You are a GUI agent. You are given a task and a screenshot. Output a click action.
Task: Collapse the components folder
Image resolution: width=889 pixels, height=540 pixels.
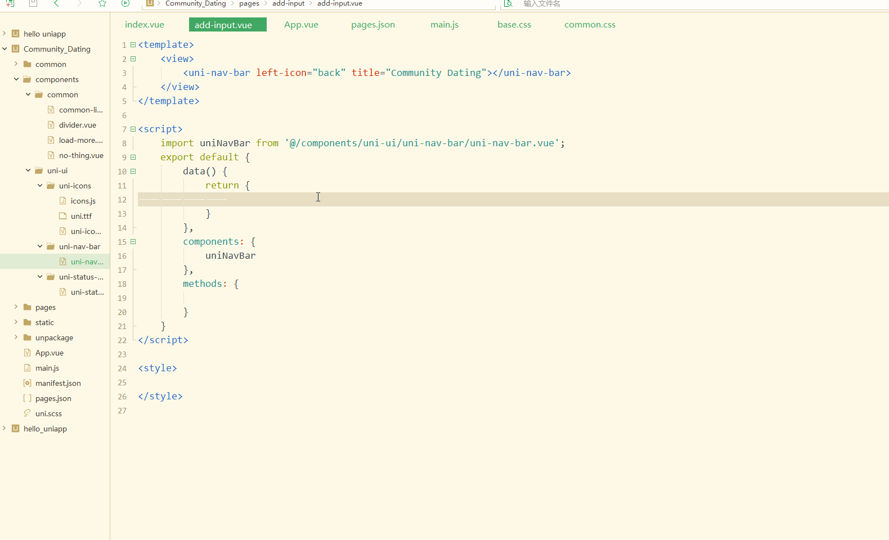[x=16, y=79]
